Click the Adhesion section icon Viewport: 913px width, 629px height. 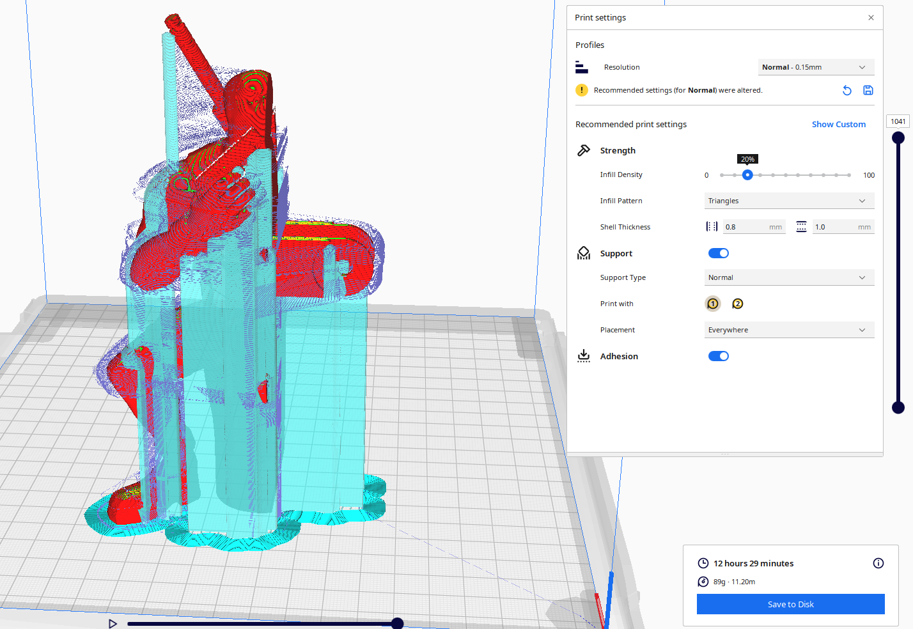click(583, 356)
